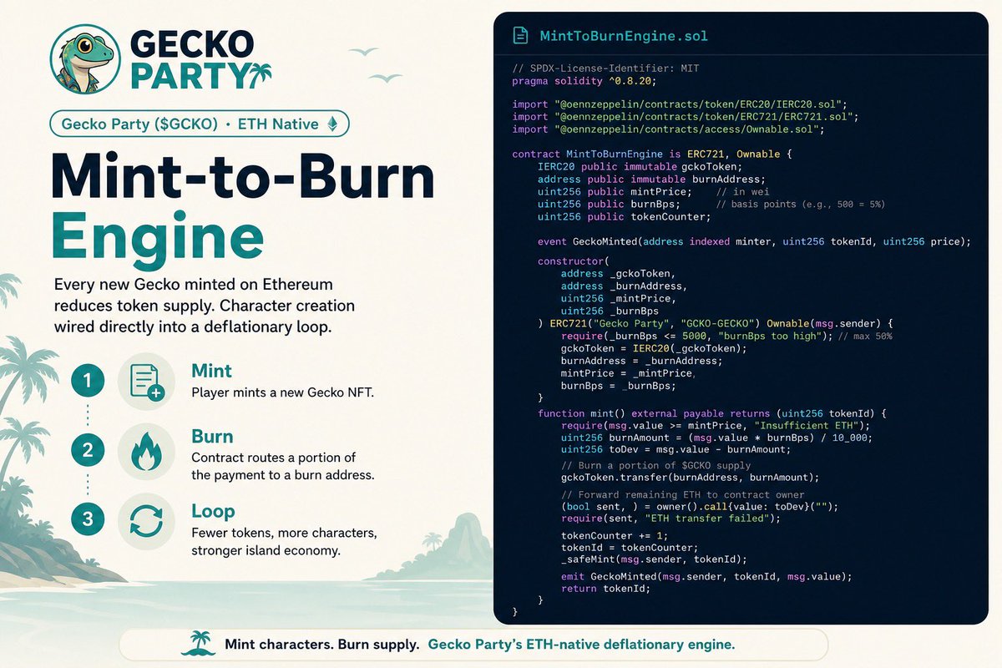
Task: Select the Burn step heading
Action: [x=212, y=437]
